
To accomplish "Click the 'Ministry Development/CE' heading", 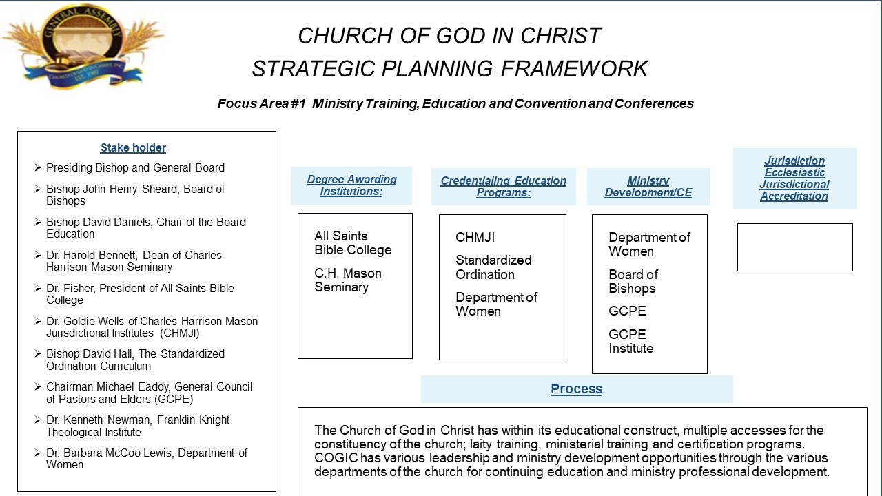I will pos(648,187).
